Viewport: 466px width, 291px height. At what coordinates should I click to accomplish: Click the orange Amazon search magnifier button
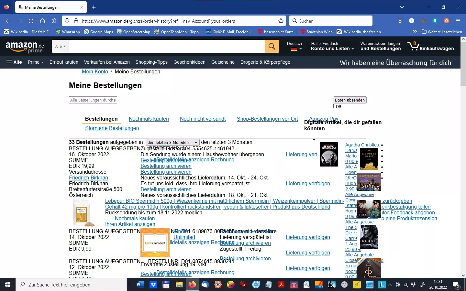(x=272, y=47)
